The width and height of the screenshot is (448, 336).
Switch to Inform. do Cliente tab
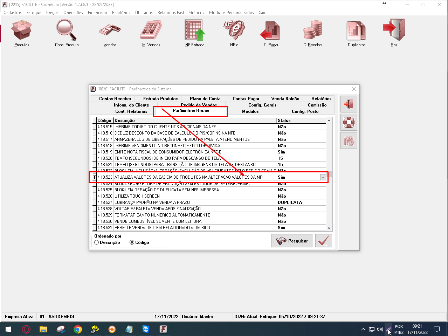pos(131,105)
